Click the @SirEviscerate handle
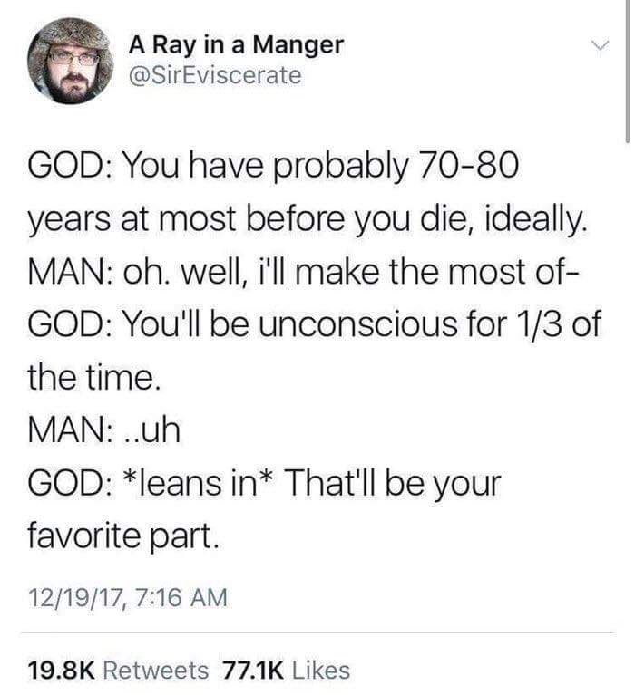The width and height of the screenshot is (635, 695). point(214,76)
